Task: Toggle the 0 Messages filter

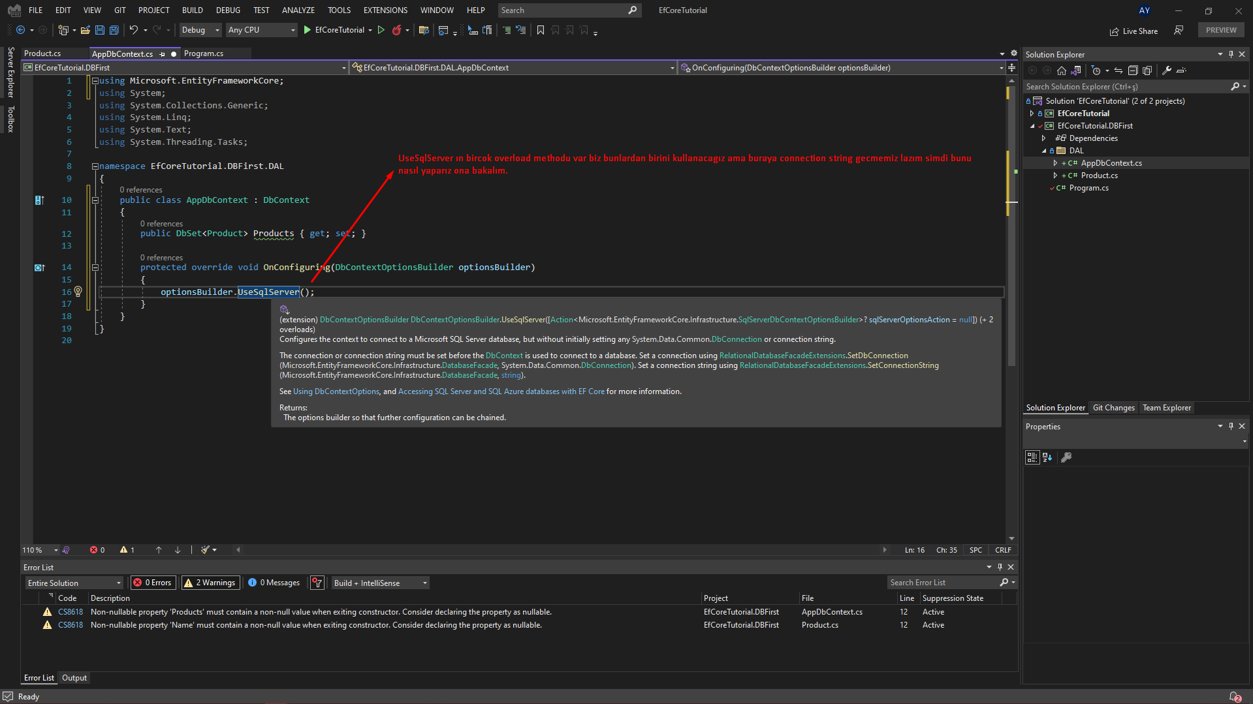Action: (274, 583)
